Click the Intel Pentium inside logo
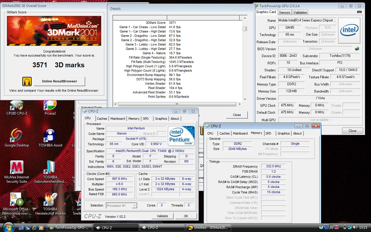Image resolution: width=371 pixels, height=232 pixels. pos(181,136)
